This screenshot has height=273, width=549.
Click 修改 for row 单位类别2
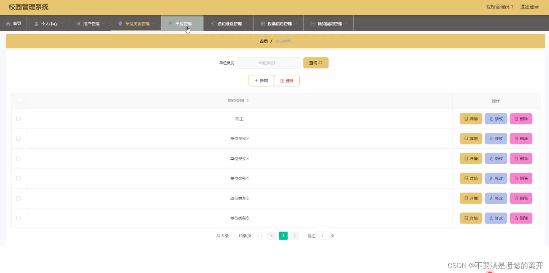point(496,139)
